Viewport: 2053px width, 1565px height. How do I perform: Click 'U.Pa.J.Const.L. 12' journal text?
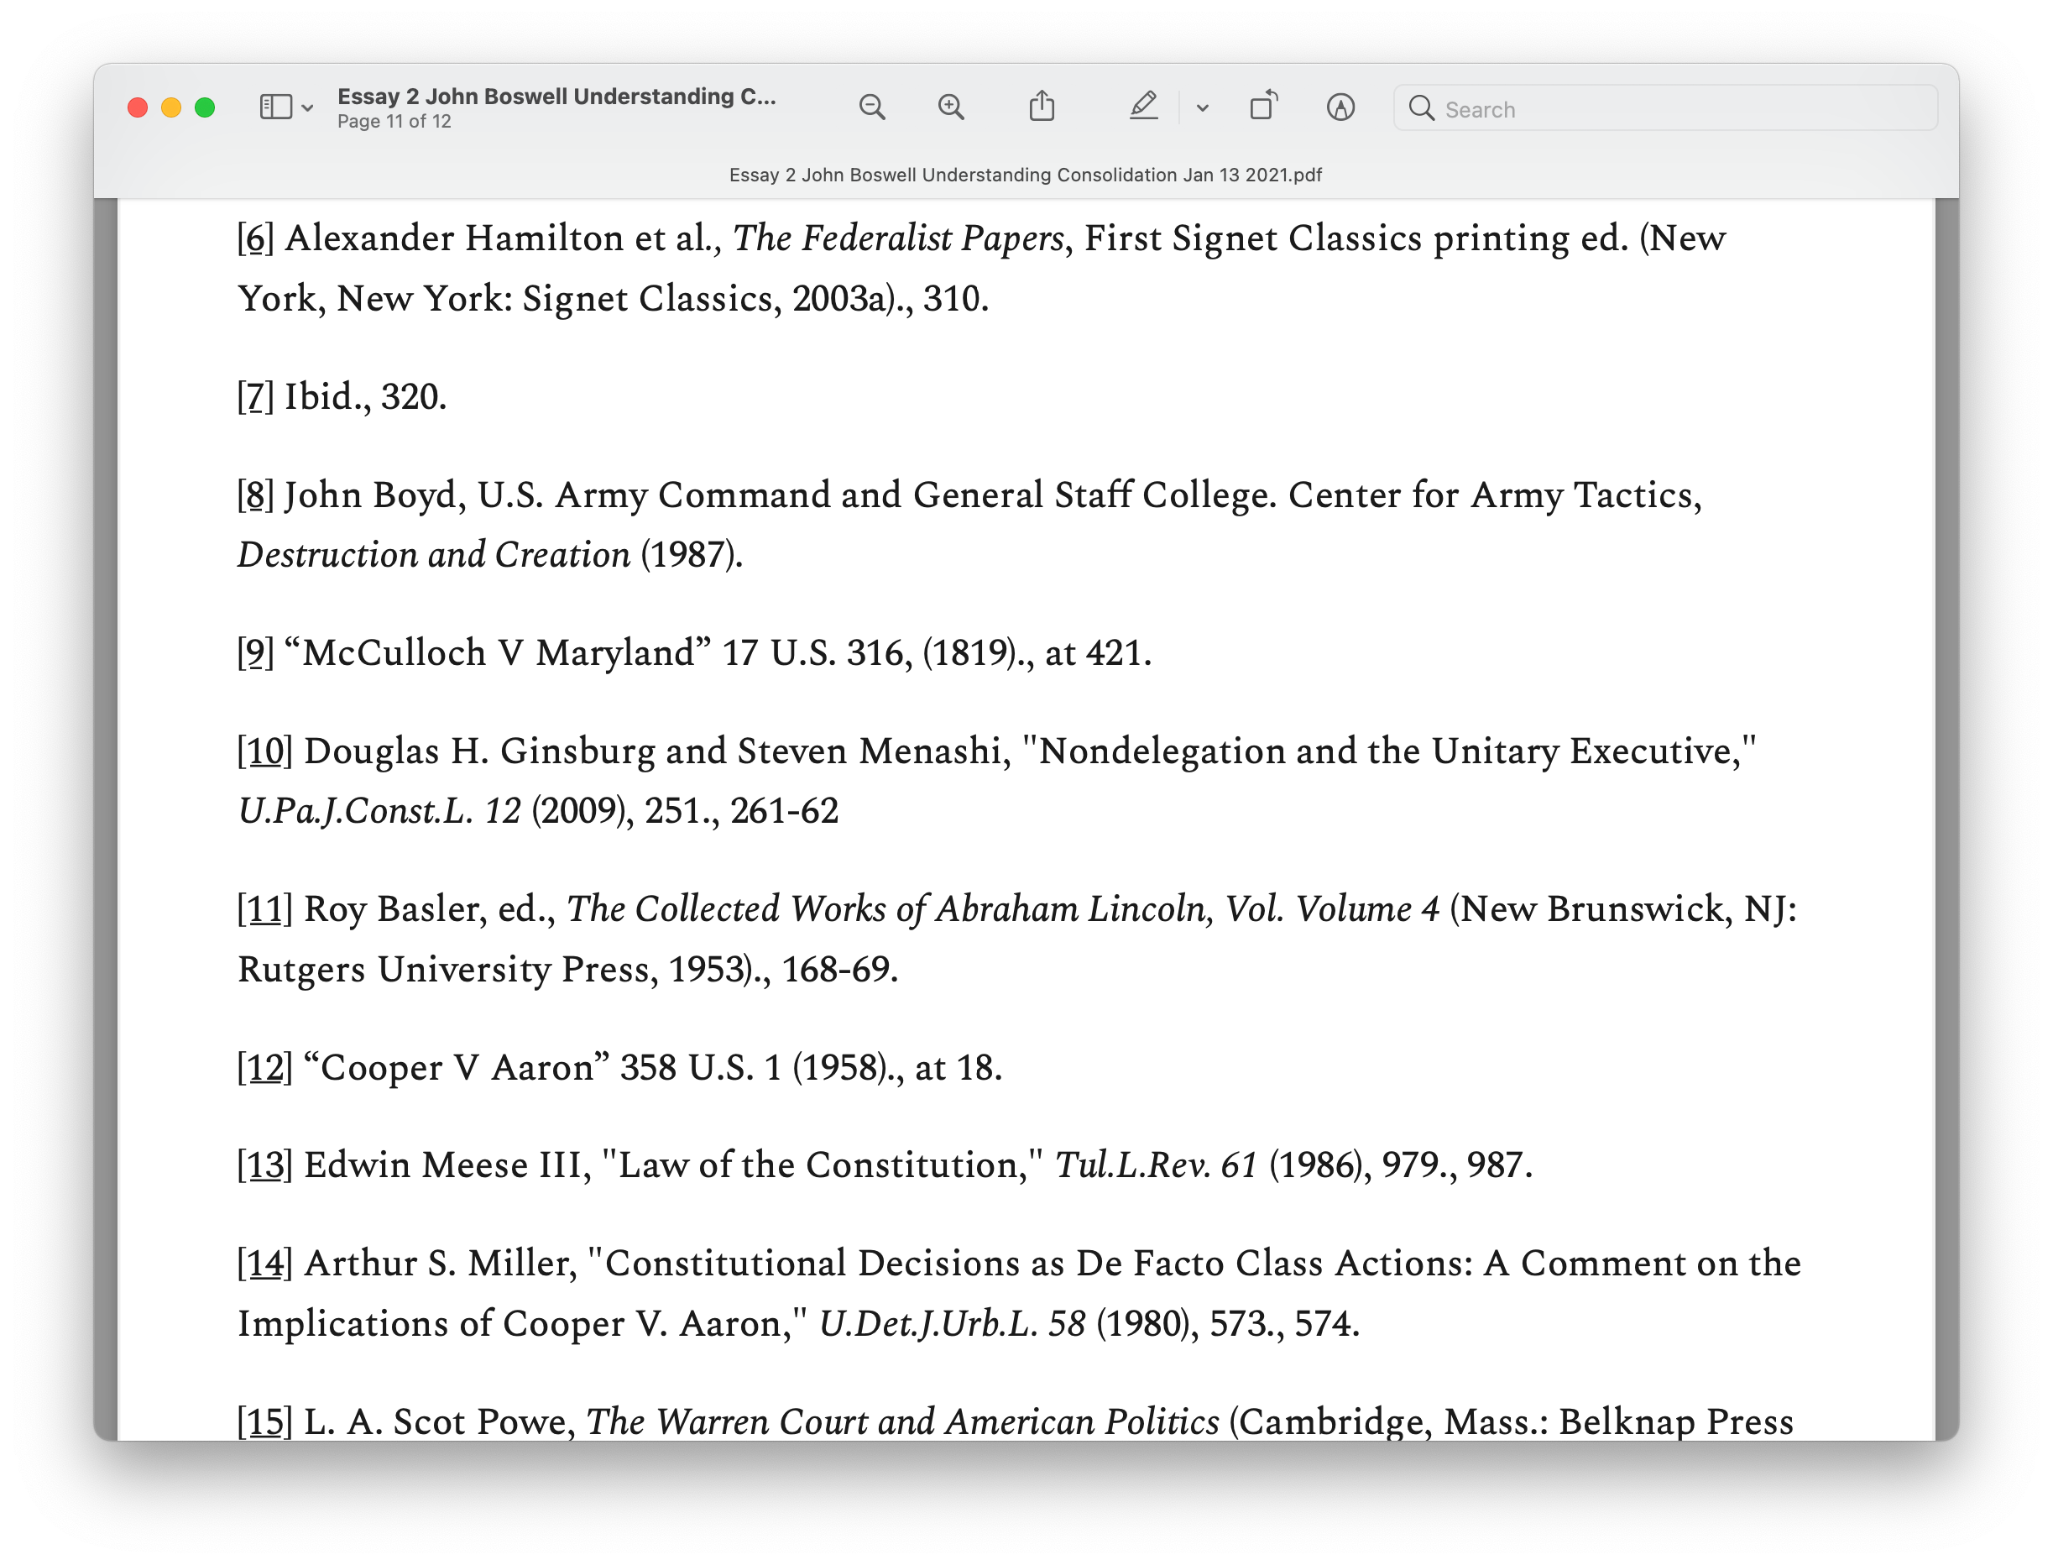tap(380, 813)
